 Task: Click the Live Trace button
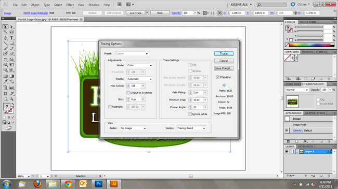(x=136, y=13)
